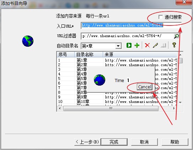The height and width of the screenshot is (150, 193).
Task: Click the list's scroll right arrow
Action: (174, 108)
